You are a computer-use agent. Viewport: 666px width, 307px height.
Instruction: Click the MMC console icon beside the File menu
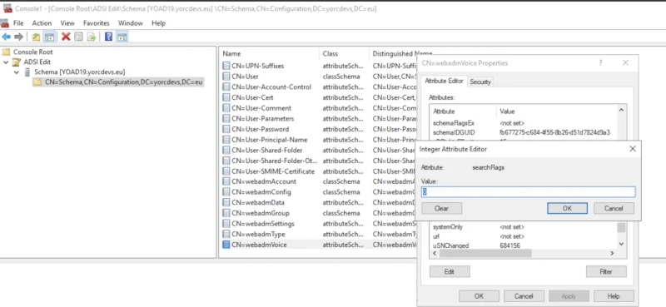click(x=4, y=23)
